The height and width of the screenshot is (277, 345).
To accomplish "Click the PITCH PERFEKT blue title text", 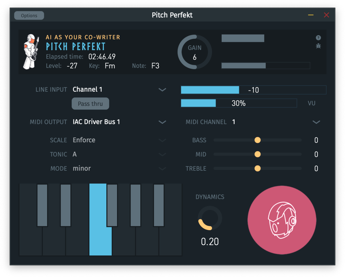I will (x=76, y=47).
